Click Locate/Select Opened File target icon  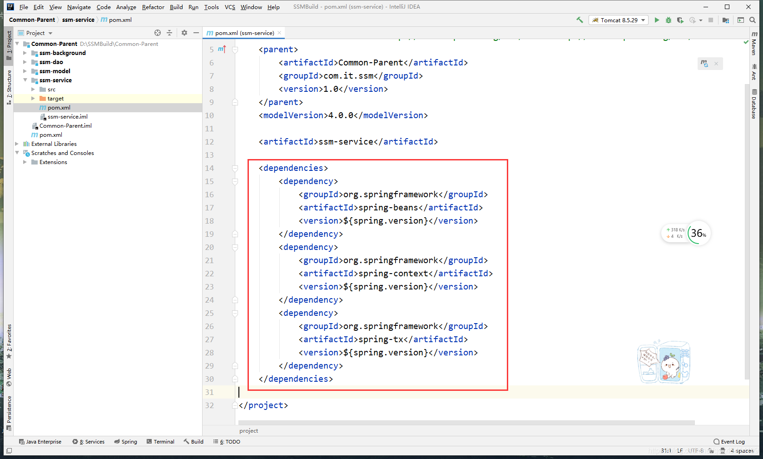(x=158, y=33)
